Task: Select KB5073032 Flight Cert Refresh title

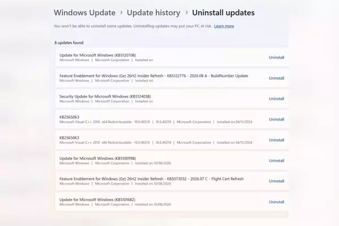Action: point(151,179)
